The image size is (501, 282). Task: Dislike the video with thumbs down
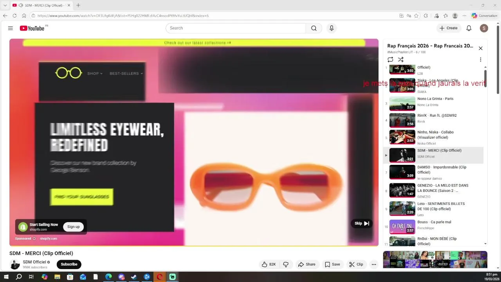(286, 264)
